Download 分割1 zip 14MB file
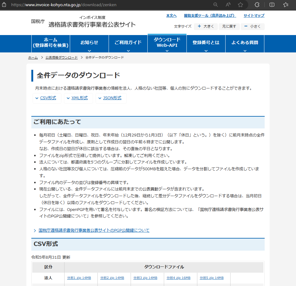This screenshot has width=296, height=286. (x=79, y=278)
